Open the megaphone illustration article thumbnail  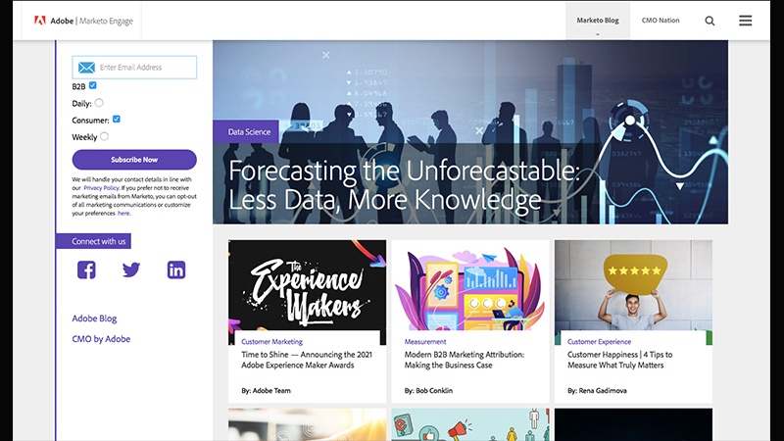[x=470, y=424]
